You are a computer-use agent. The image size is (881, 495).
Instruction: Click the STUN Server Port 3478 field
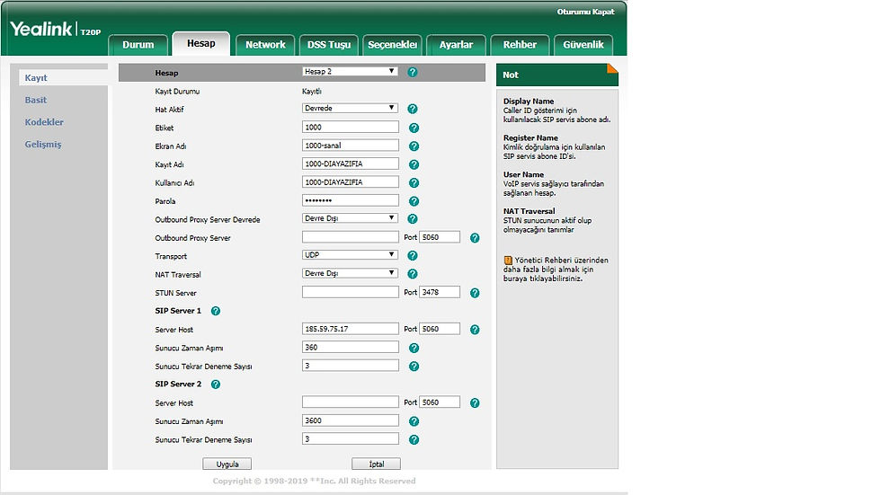(x=440, y=292)
